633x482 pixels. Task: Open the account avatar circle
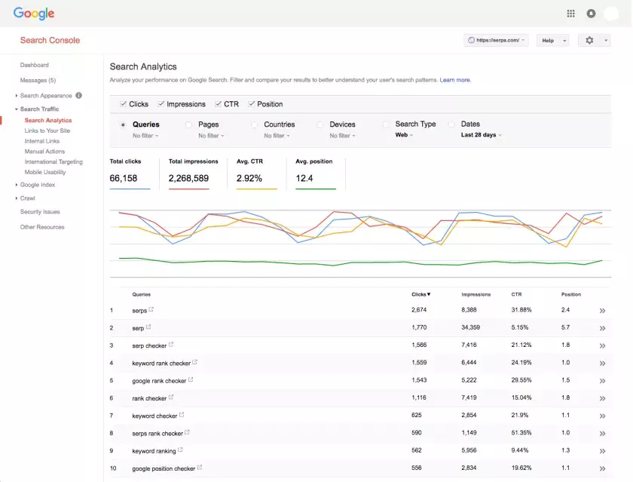click(611, 14)
